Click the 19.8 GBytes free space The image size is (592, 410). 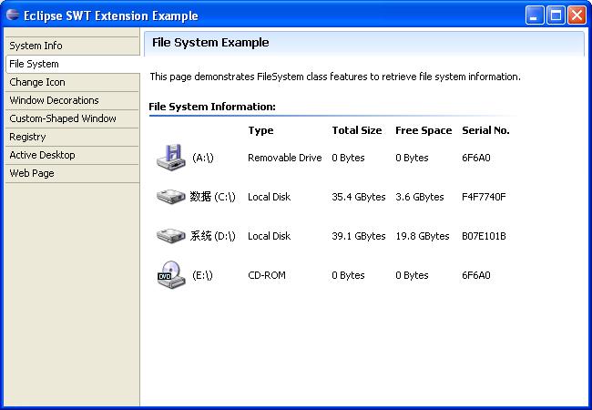[x=423, y=236]
